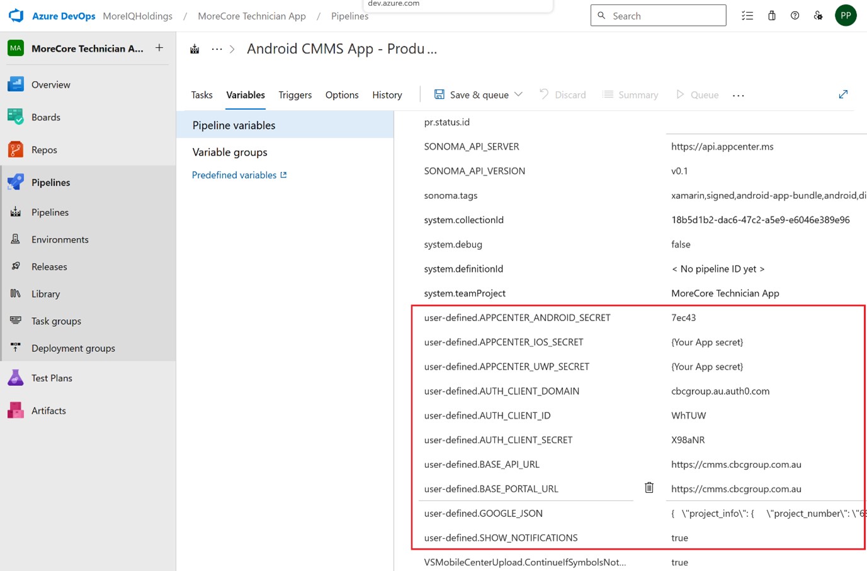The width and height of the screenshot is (867, 571).
Task: Switch to the History tab
Action: tap(387, 95)
